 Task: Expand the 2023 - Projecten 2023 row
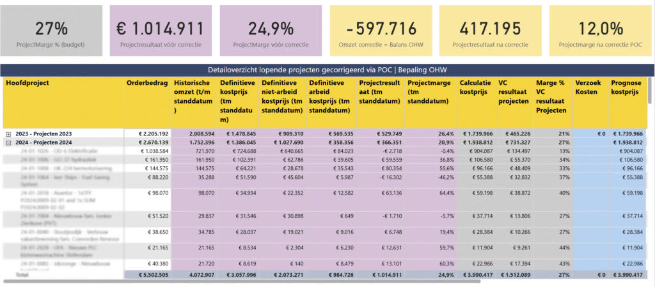pyautogui.click(x=8, y=134)
